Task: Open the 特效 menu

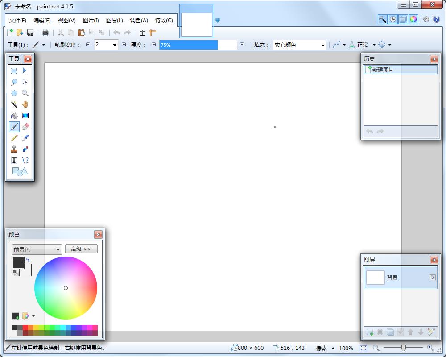Action: pyautogui.click(x=164, y=21)
